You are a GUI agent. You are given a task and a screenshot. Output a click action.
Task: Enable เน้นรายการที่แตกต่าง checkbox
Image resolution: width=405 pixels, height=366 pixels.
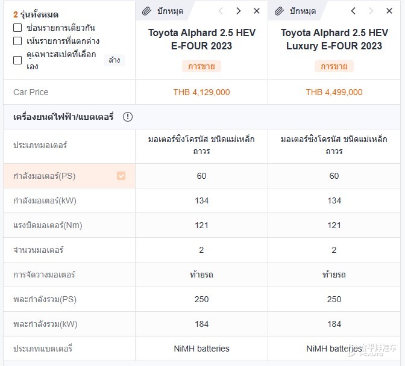(17, 41)
